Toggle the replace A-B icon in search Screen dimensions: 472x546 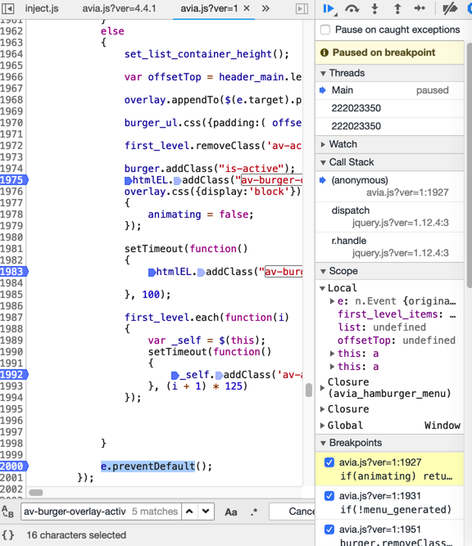8,512
